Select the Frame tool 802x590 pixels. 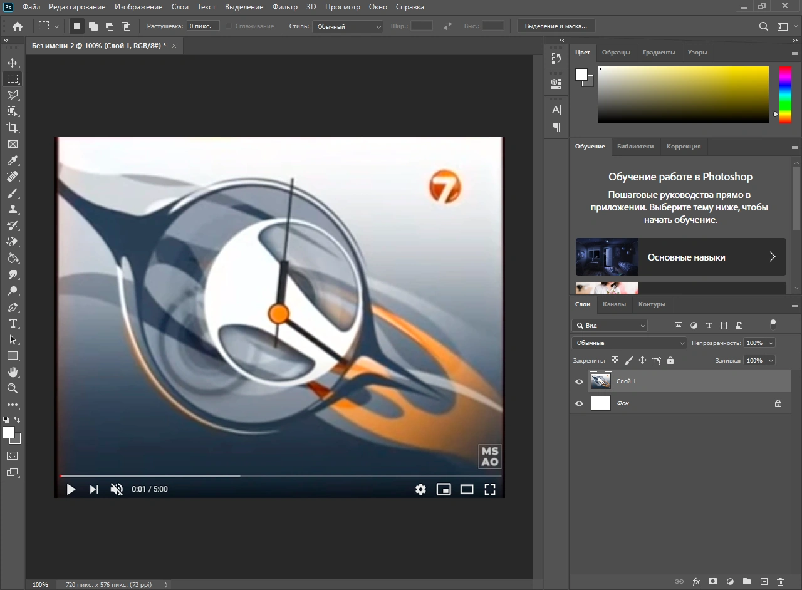point(13,144)
